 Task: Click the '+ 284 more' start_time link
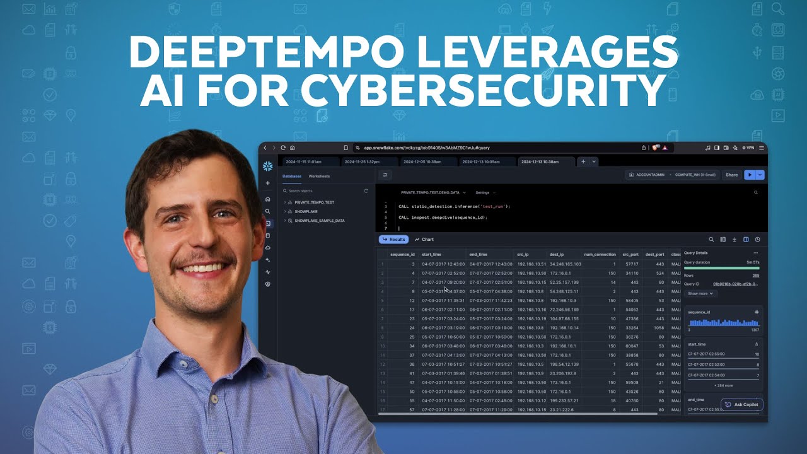pyautogui.click(x=723, y=385)
